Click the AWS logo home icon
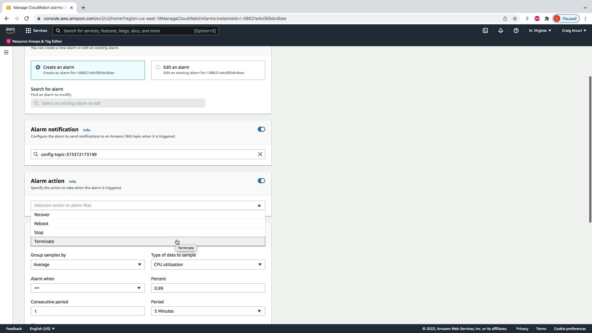Viewport: 592px width, 333px height. coord(10,30)
